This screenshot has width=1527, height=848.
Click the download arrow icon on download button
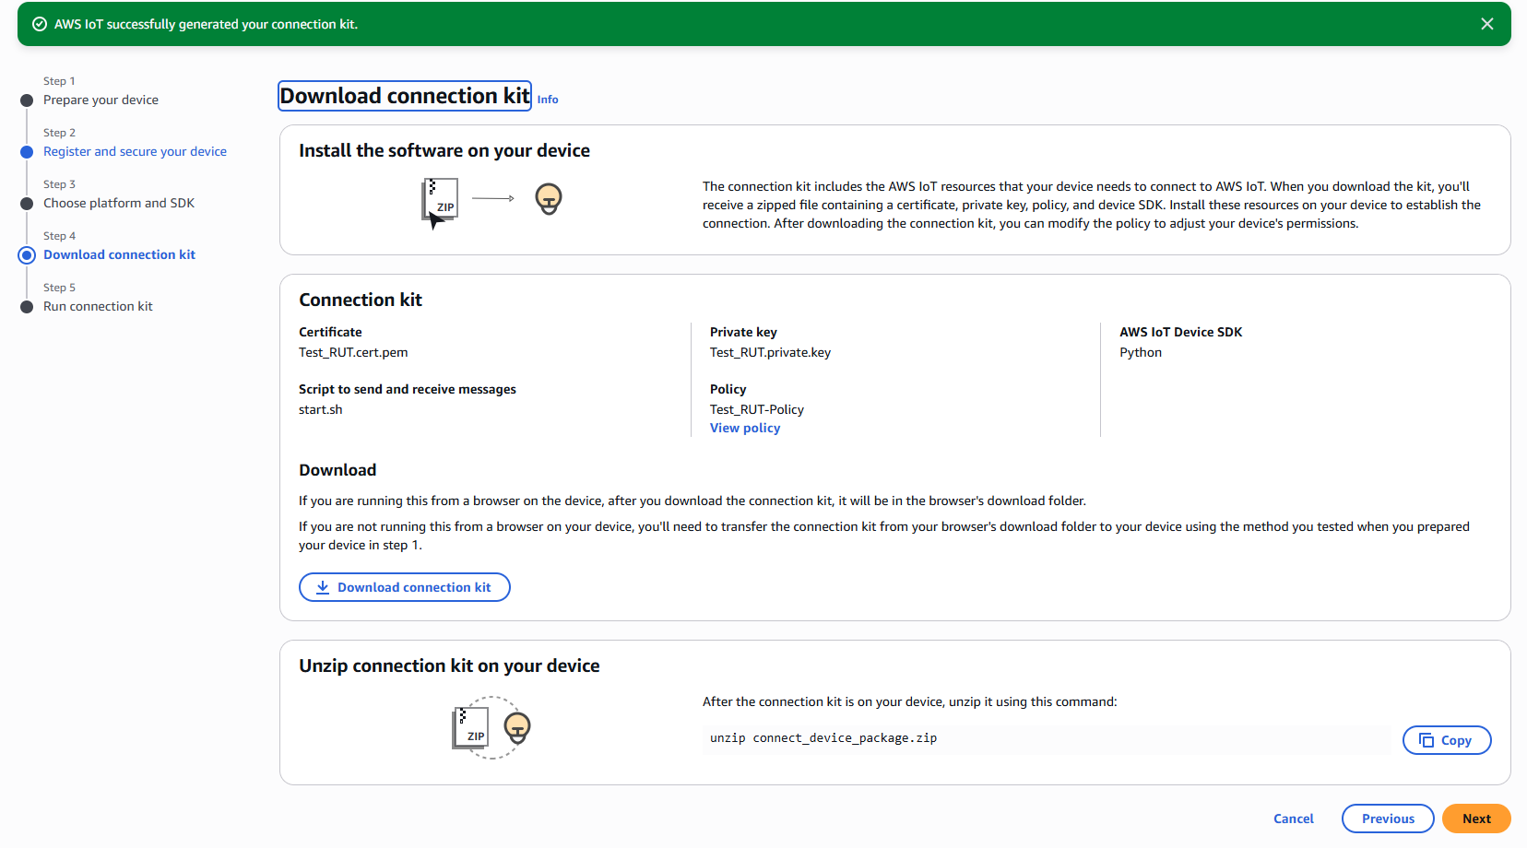[x=323, y=587]
